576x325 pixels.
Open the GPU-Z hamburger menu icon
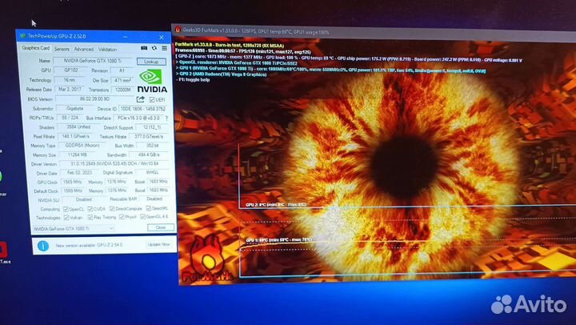165,48
